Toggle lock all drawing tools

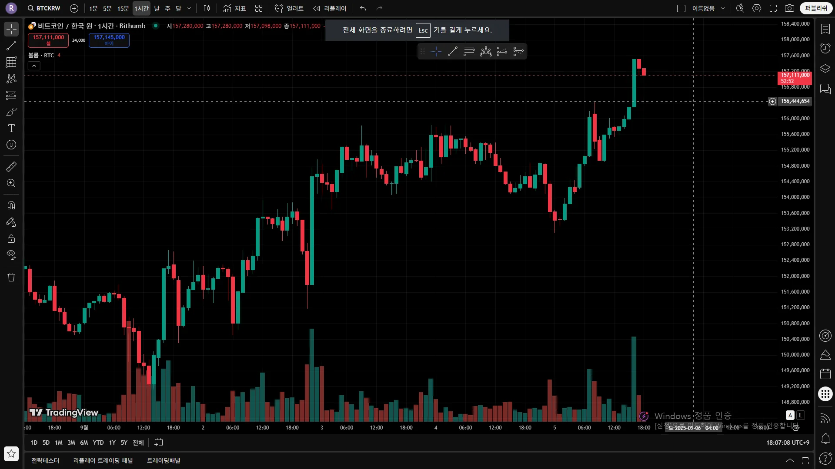[11, 238]
